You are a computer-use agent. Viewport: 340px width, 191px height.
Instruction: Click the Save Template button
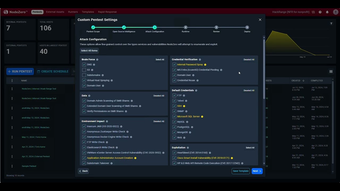point(241,171)
